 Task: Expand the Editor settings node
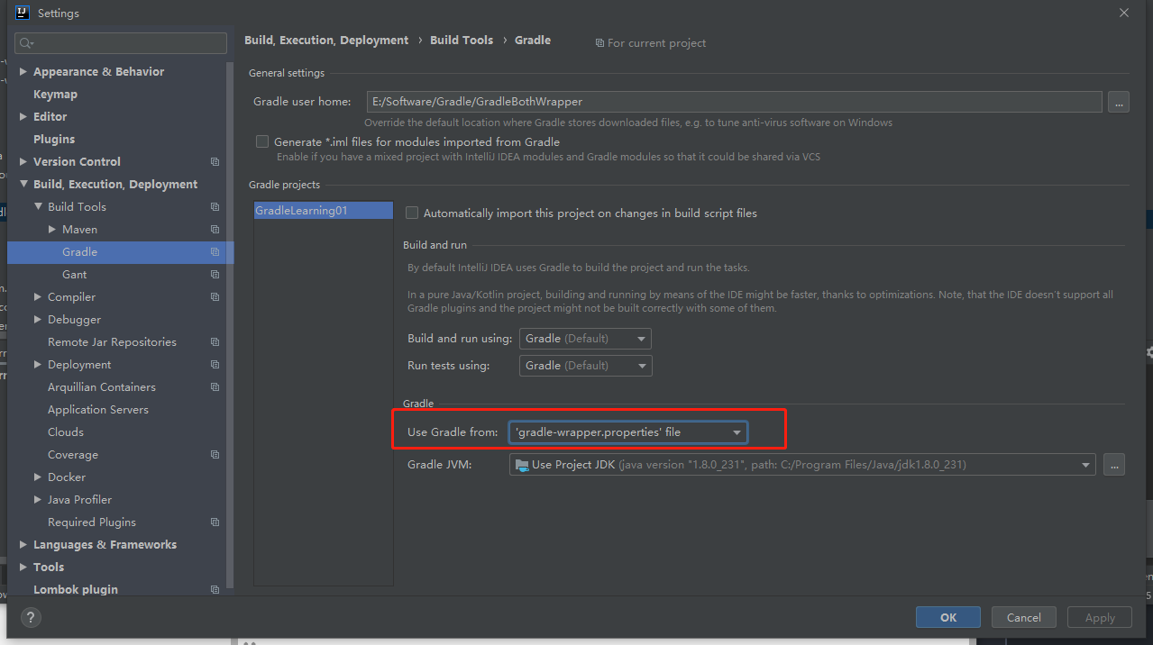[23, 117]
